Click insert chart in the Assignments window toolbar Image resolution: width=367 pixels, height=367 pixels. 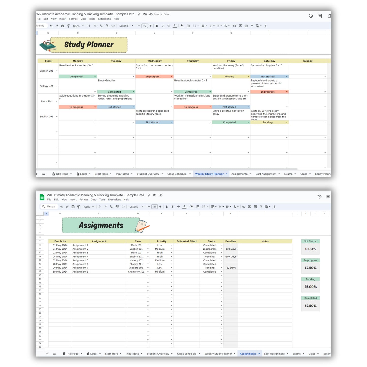(255, 207)
